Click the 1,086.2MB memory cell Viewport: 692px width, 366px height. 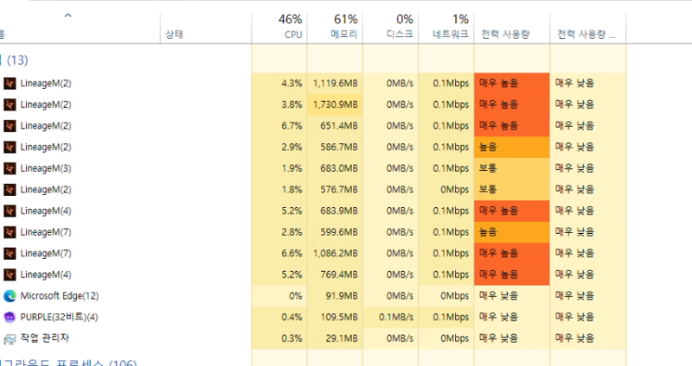335,253
